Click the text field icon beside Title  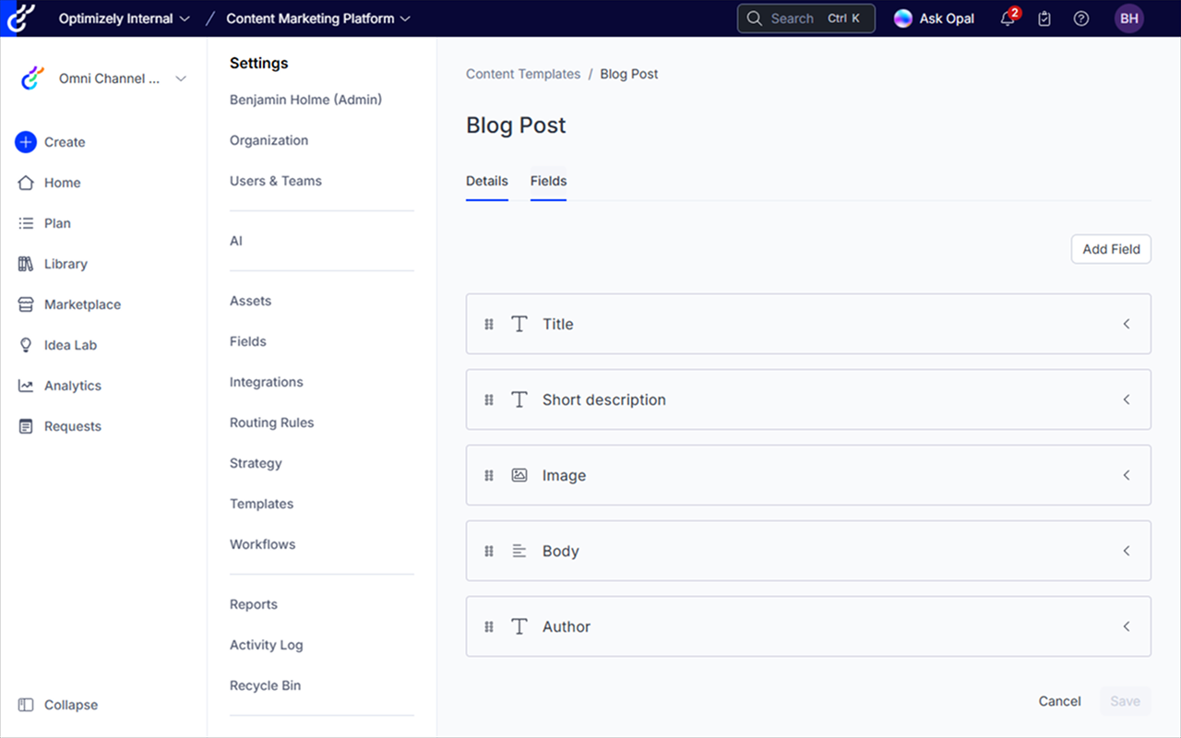pyautogui.click(x=519, y=324)
